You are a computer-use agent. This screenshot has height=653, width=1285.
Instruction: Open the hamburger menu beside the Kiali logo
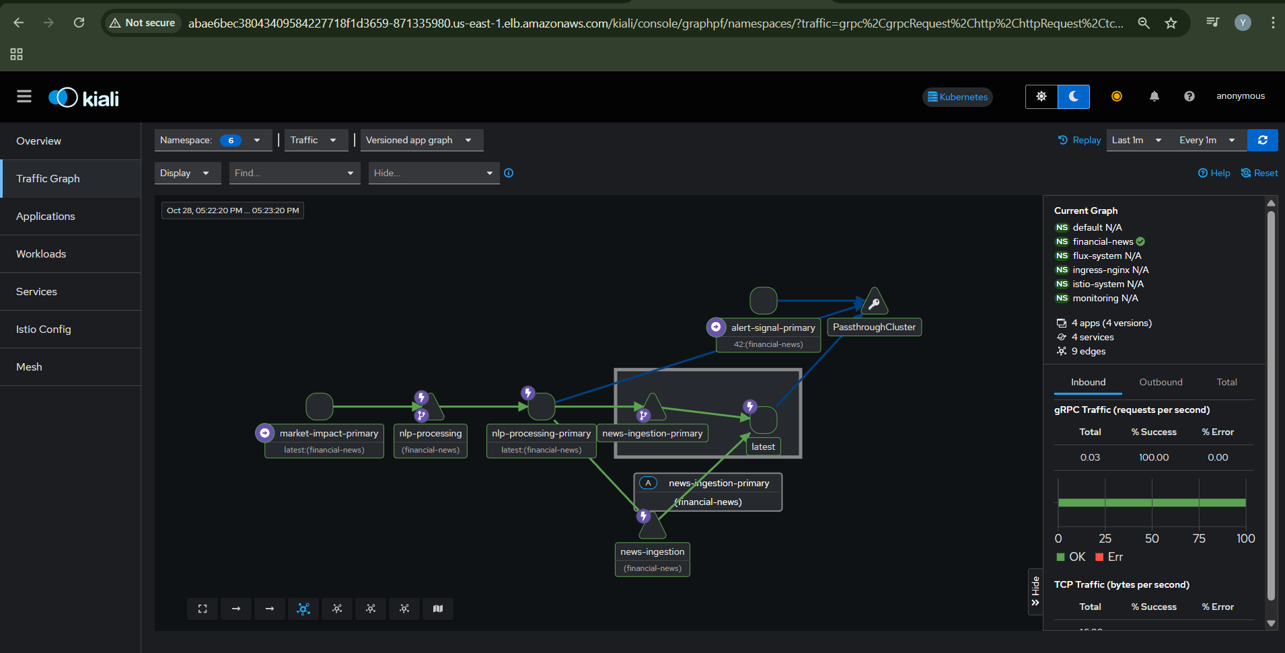click(24, 96)
